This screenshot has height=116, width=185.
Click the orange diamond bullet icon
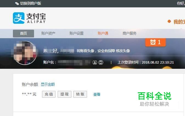[169, 22]
